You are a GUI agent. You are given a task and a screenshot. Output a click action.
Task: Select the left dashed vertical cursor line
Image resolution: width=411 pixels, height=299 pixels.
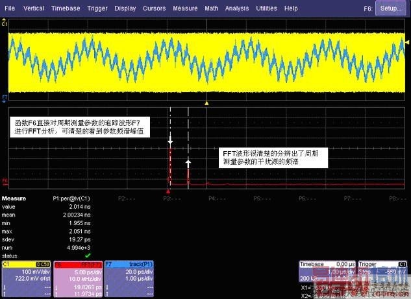[170, 148]
